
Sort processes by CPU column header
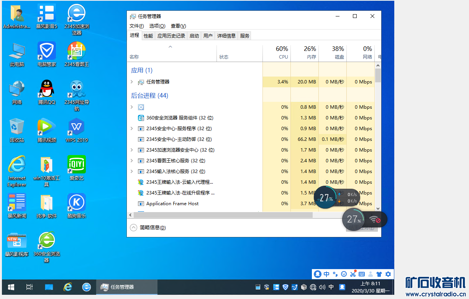[283, 53]
